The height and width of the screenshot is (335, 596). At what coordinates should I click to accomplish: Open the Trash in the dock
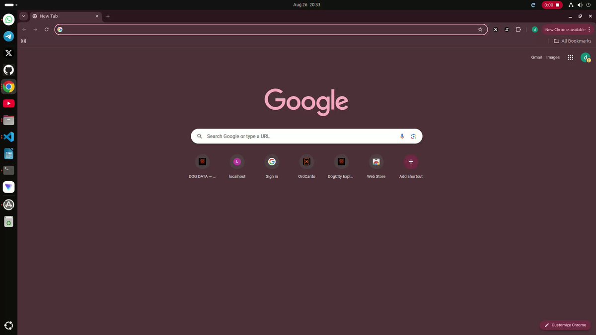point(8,221)
